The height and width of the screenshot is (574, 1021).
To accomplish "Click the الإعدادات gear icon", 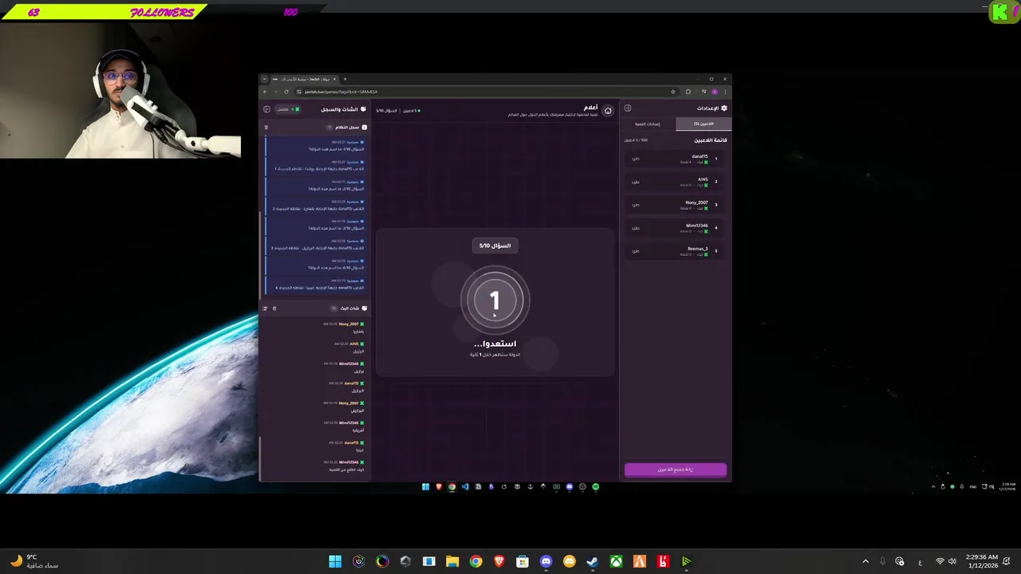I will (x=723, y=108).
